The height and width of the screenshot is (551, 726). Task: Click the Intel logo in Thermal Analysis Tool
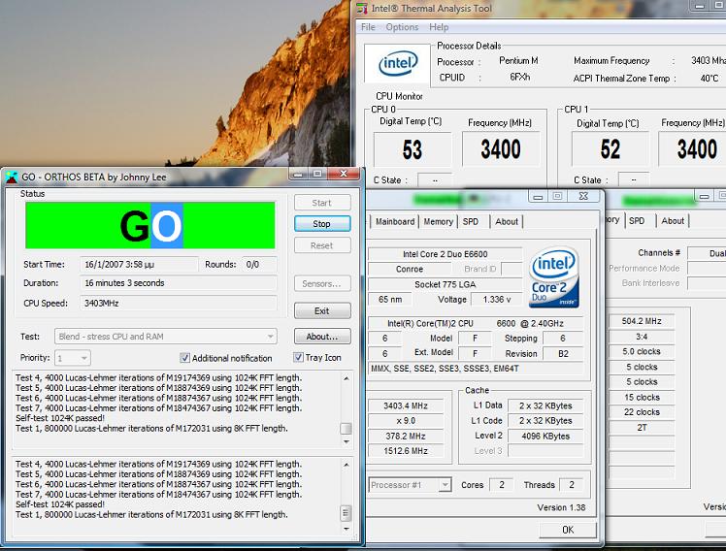(398, 63)
